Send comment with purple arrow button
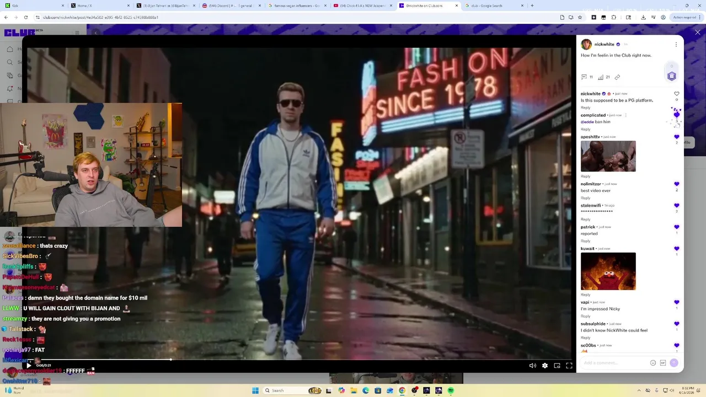The height and width of the screenshot is (397, 706). click(x=673, y=363)
